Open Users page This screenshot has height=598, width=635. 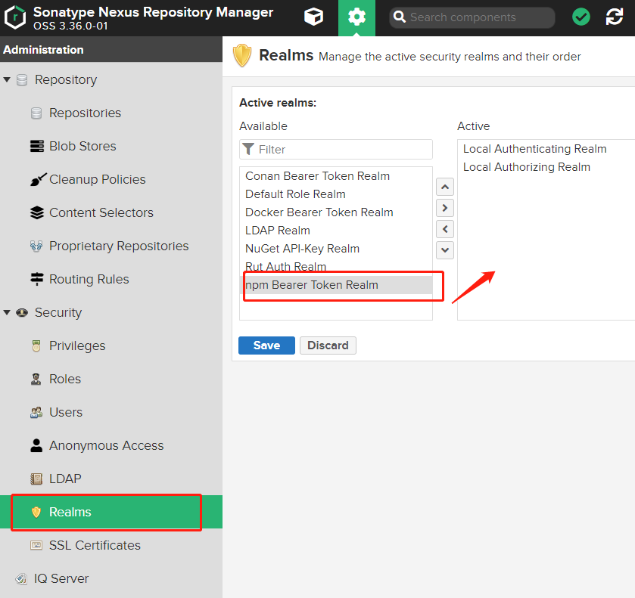(66, 412)
